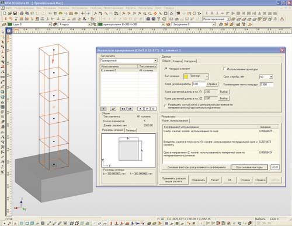
Task: Click Силовые факторы для указанного коэффициента button
Action: click(x=196, y=167)
